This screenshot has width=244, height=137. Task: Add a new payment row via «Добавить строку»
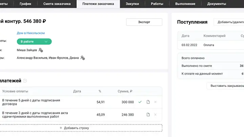(74, 128)
